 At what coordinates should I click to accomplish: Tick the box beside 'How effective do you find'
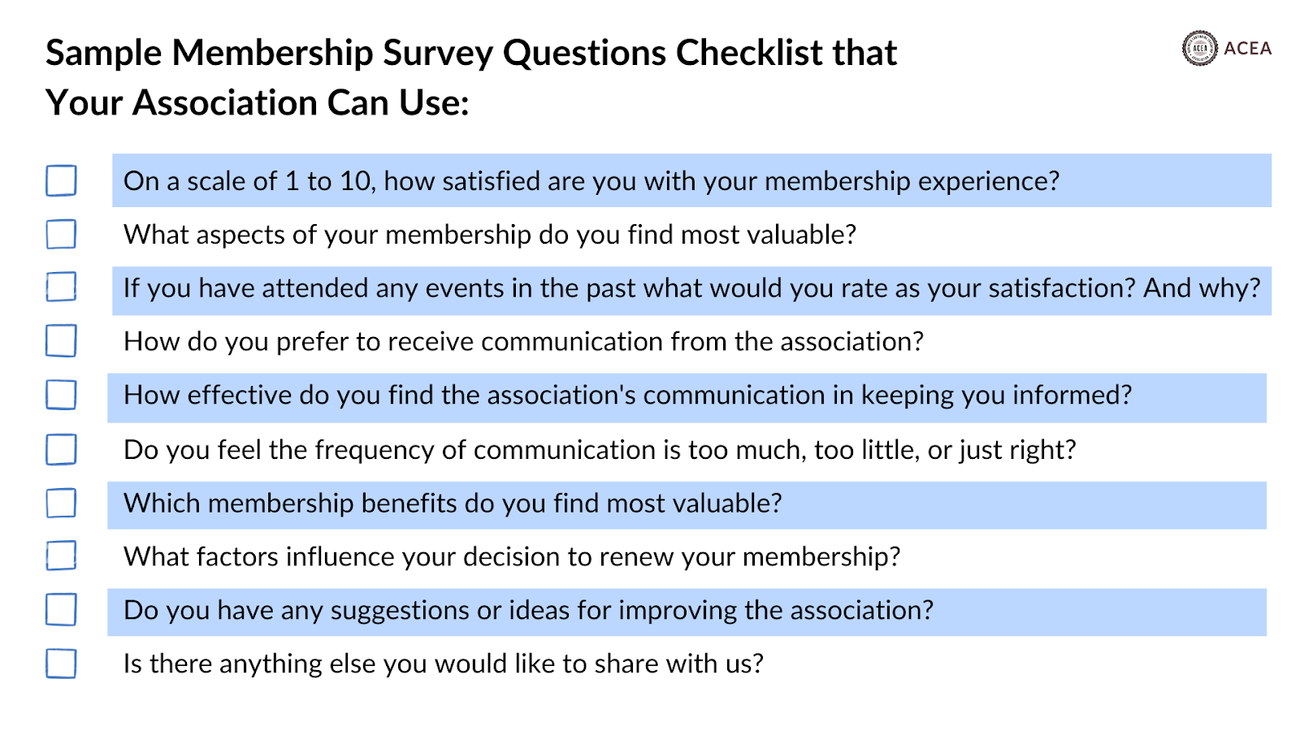point(61,395)
